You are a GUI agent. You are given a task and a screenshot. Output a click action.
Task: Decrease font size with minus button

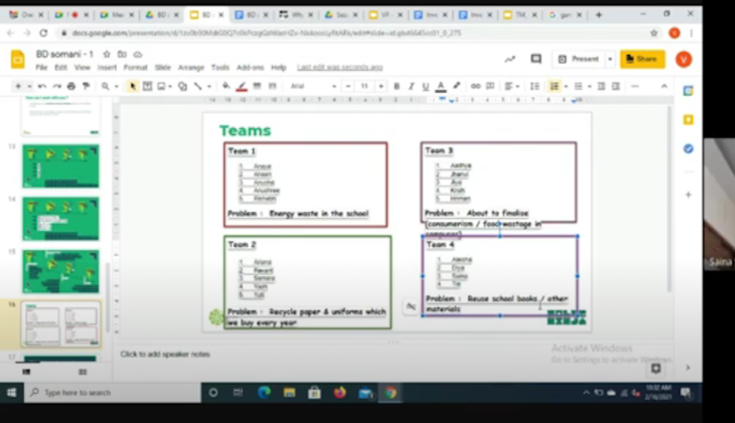[x=348, y=87]
